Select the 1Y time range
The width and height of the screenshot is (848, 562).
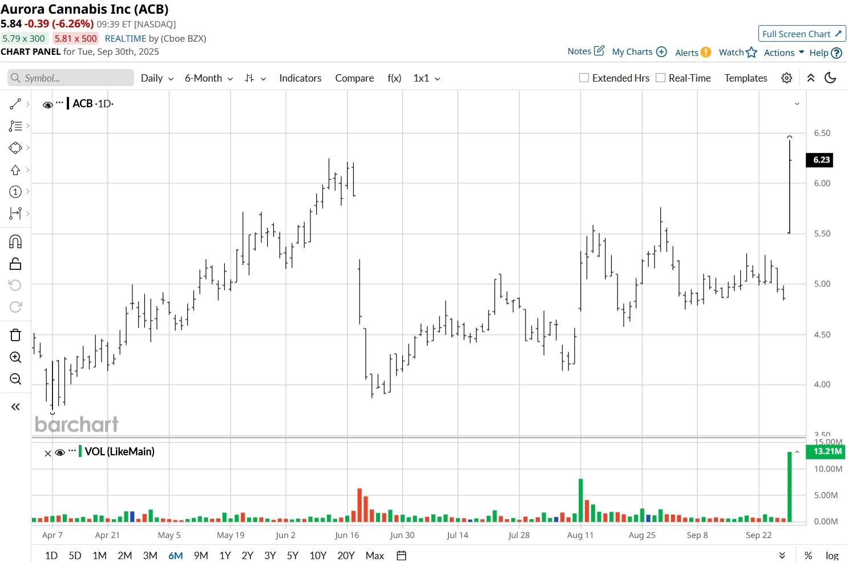[225, 555]
